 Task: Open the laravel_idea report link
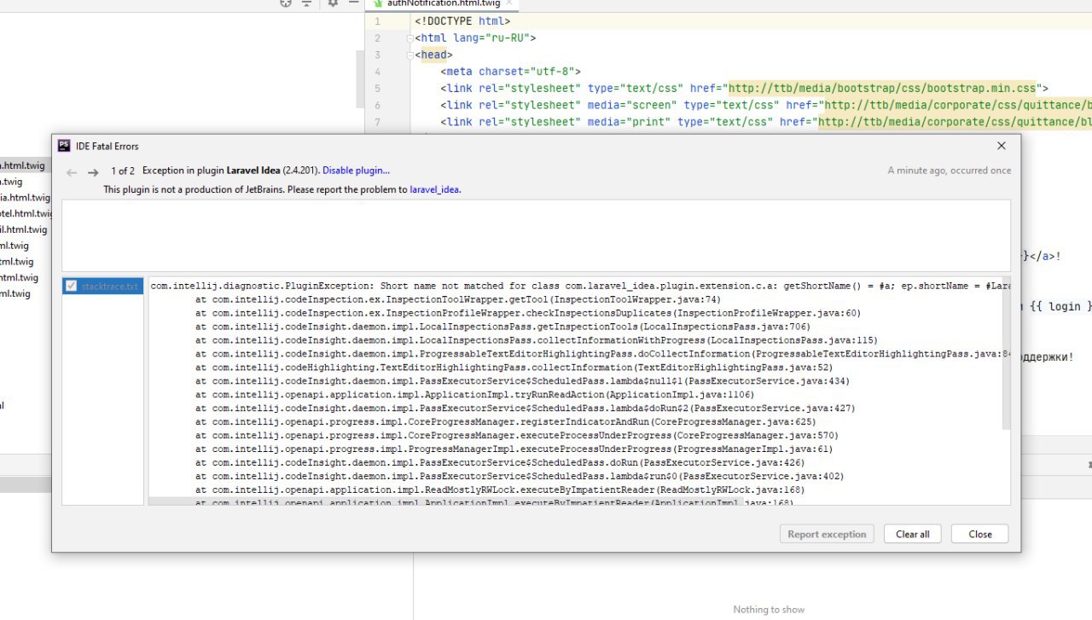tap(435, 189)
